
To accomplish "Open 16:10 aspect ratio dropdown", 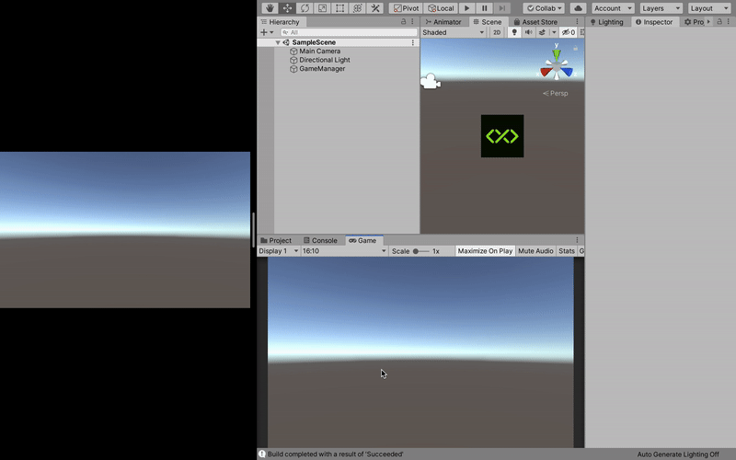I will [x=344, y=251].
